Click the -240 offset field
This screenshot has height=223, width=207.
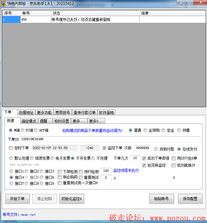tap(90, 148)
